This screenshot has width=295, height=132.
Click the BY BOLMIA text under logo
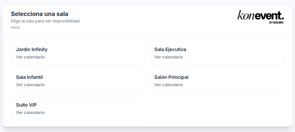[276, 22]
